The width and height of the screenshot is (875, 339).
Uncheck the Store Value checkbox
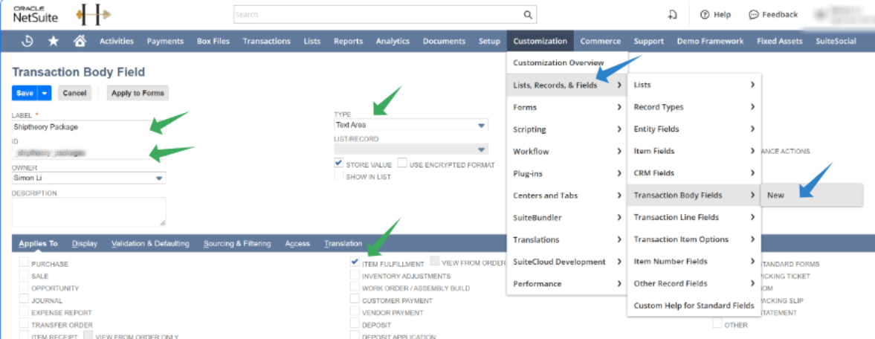(338, 164)
